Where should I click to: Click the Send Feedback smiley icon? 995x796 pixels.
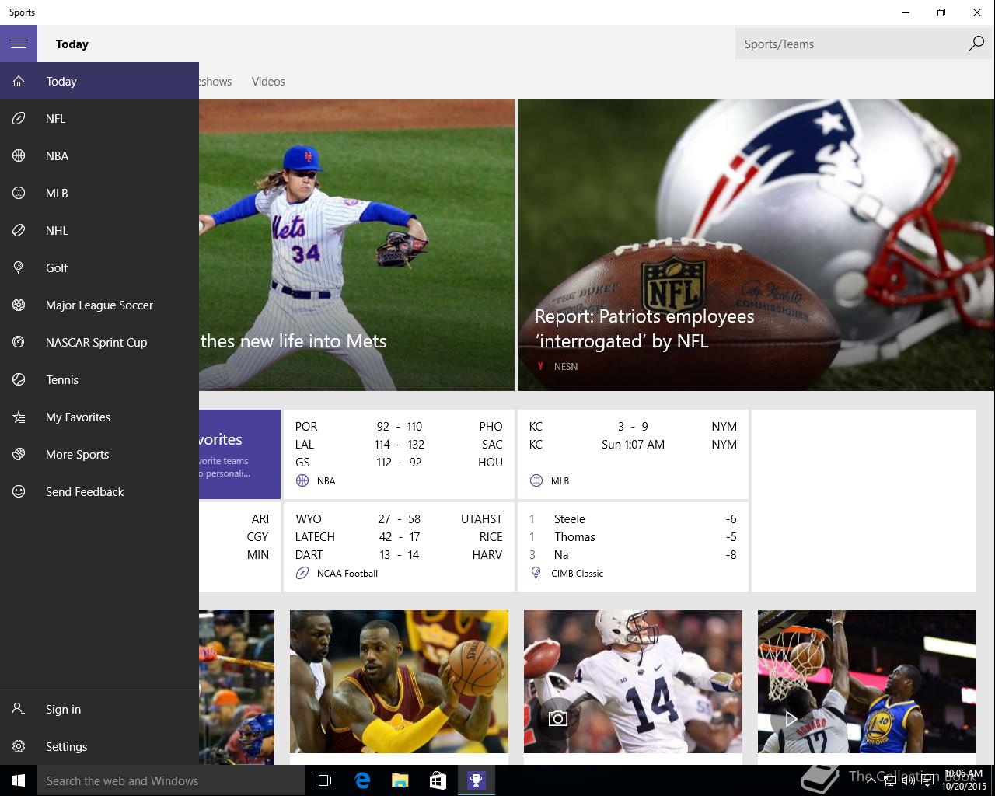(19, 491)
